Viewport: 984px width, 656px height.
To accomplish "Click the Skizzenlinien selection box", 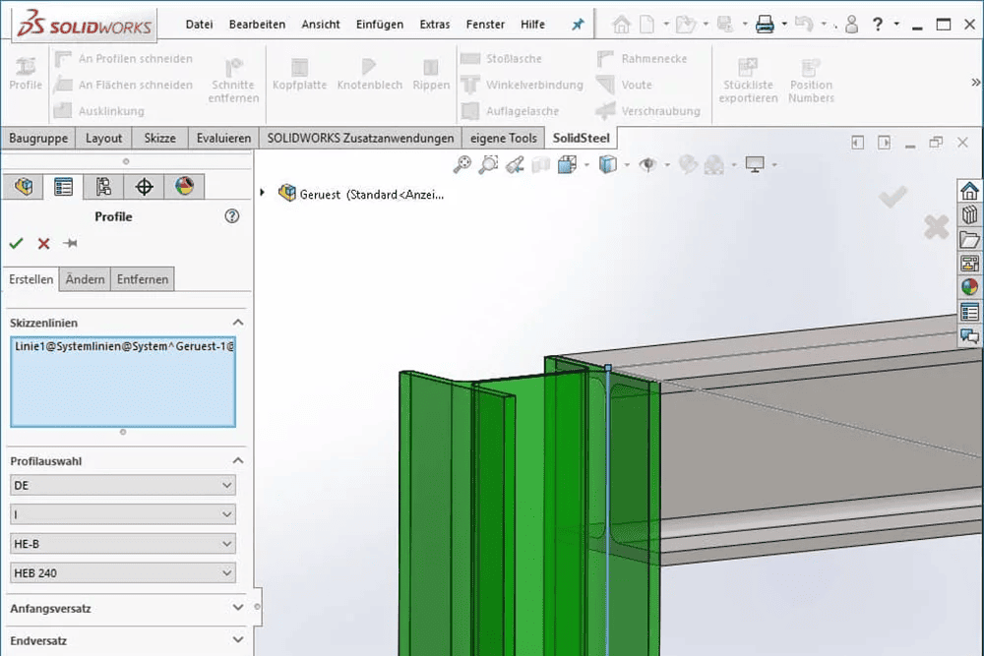I will pyautogui.click(x=123, y=381).
